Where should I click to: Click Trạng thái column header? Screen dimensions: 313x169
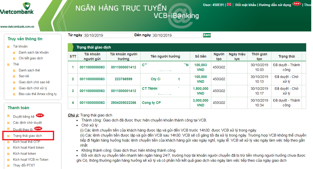click(x=287, y=56)
